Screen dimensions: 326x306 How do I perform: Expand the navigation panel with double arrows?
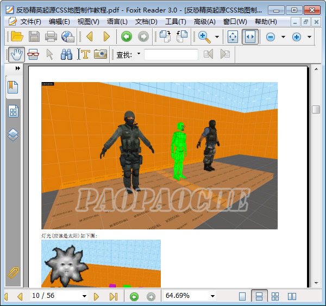18,68
